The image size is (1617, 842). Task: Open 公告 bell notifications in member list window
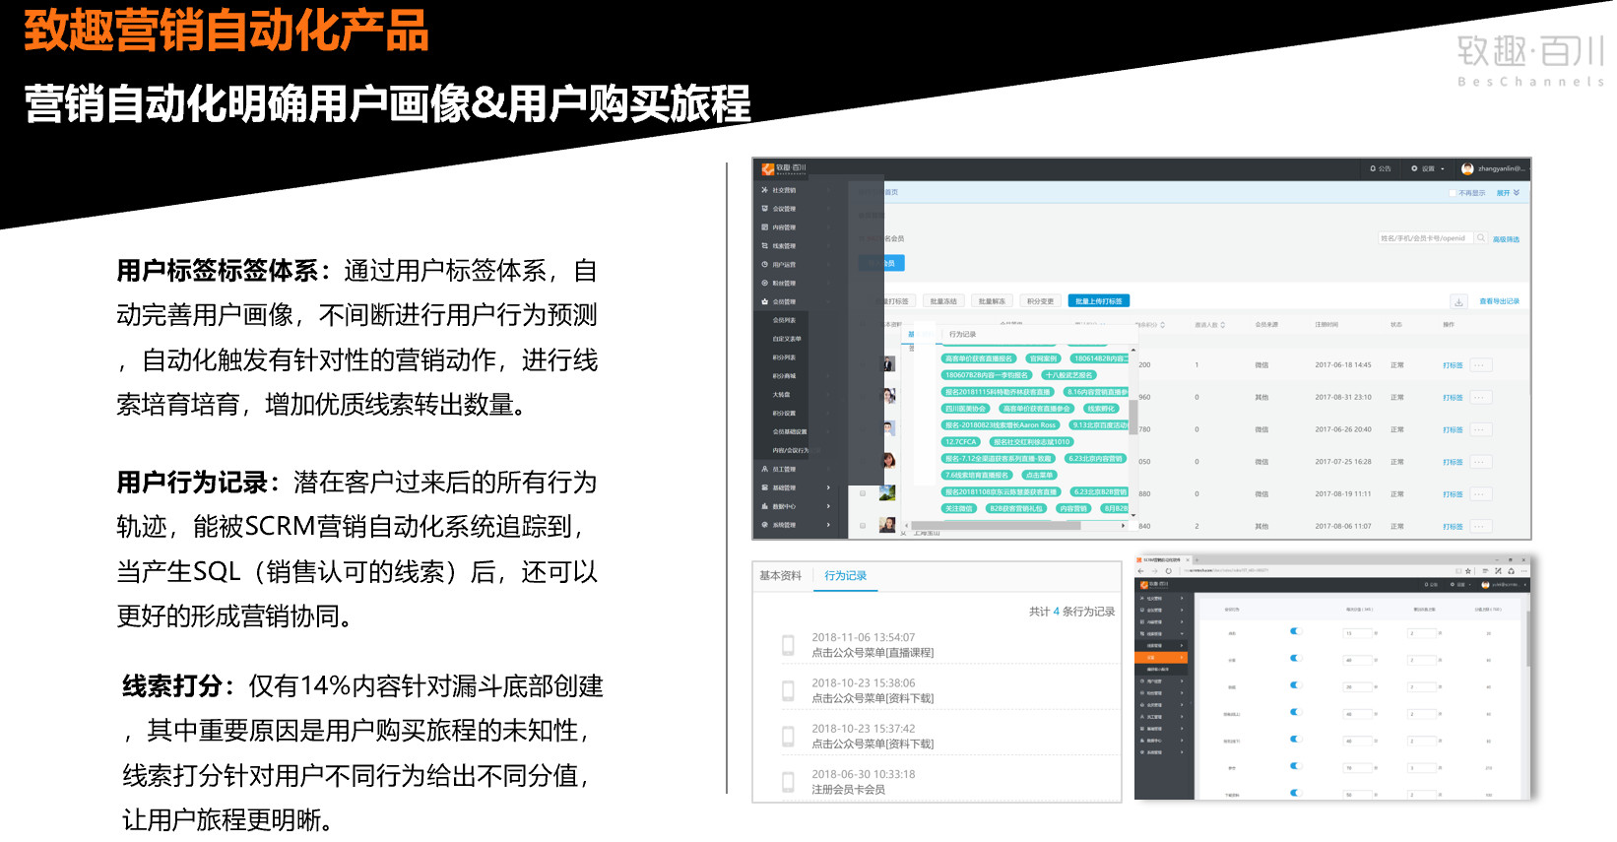pyautogui.click(x=1381, y=168)
